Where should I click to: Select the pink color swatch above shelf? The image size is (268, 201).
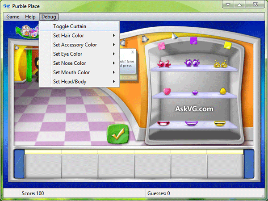coord(161,46)
